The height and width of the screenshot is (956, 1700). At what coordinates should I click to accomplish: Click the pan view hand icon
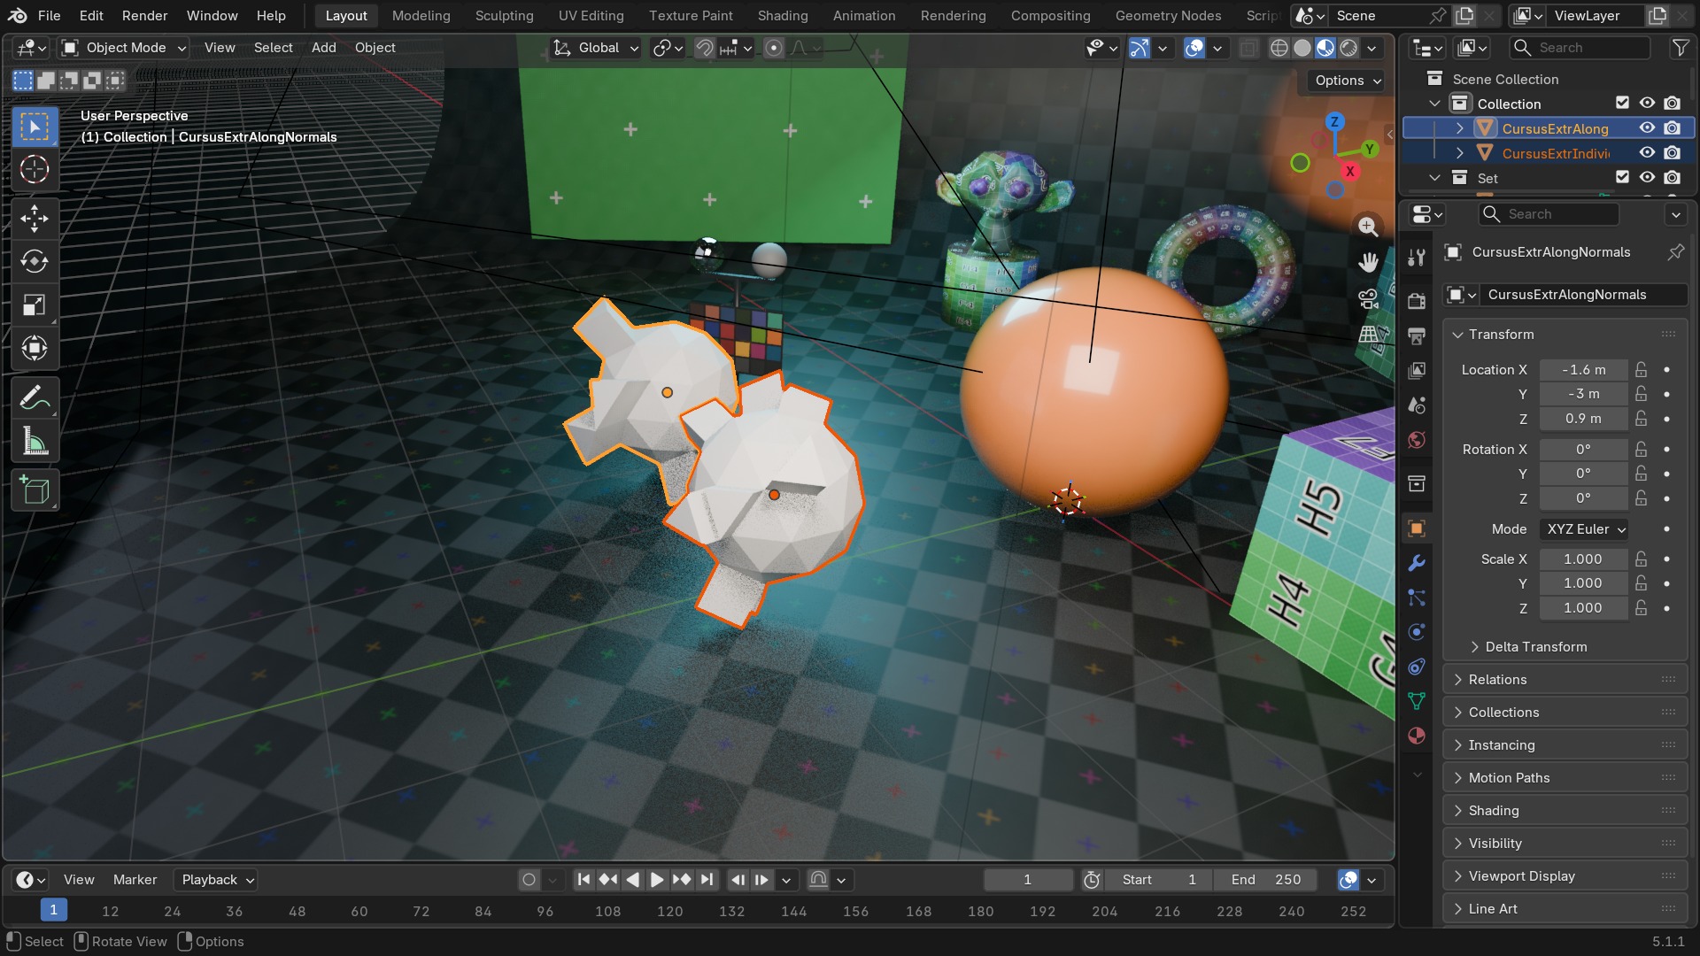tap(1368, 262)
